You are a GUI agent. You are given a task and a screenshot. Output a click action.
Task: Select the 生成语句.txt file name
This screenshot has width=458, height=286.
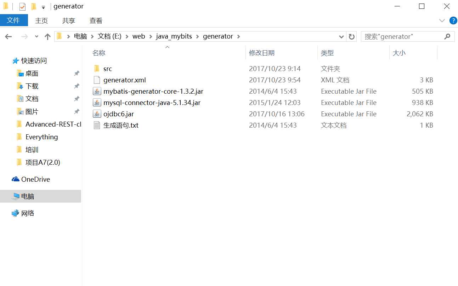(x=121, y=125)
